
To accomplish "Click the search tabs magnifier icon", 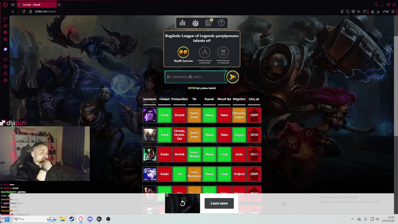I will click(x=376, y=5).
